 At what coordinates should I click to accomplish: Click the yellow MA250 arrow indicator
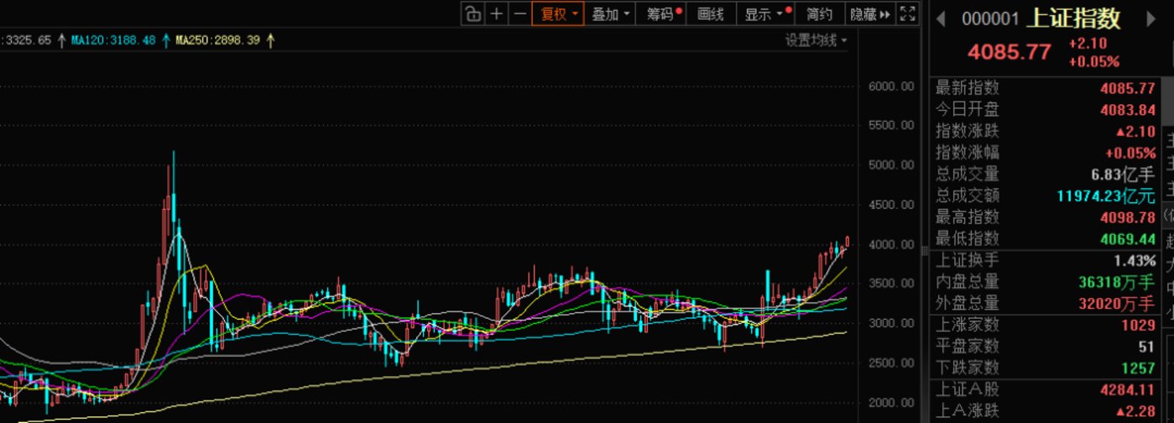(x=269, y=39)
